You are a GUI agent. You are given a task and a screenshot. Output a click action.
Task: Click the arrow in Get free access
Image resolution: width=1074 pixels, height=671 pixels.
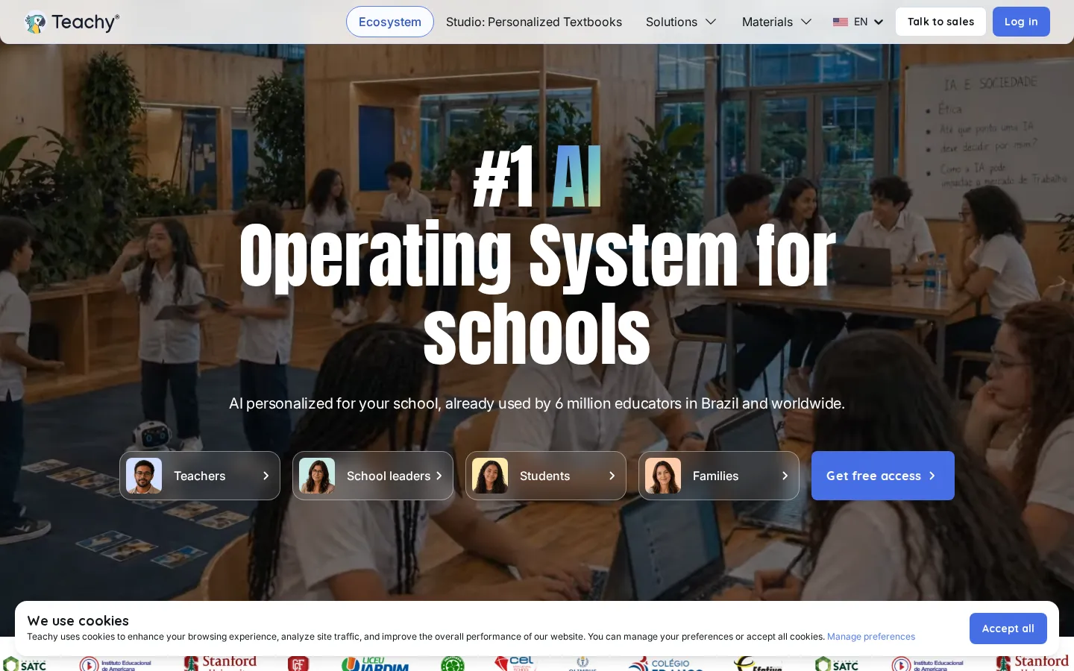[x=932, y=476]
